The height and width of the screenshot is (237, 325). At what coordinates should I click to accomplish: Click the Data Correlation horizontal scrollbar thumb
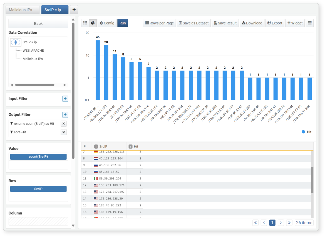pos(35,85)
